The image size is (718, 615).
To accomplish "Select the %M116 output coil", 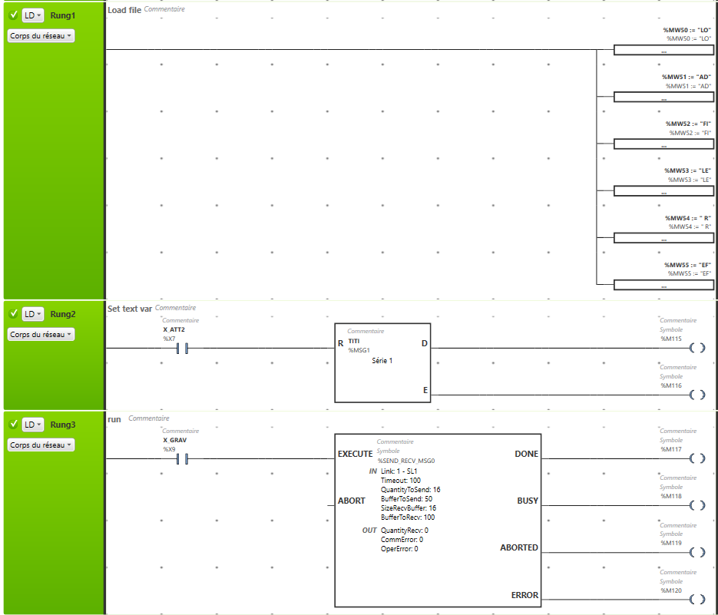I will pos(696,395).
